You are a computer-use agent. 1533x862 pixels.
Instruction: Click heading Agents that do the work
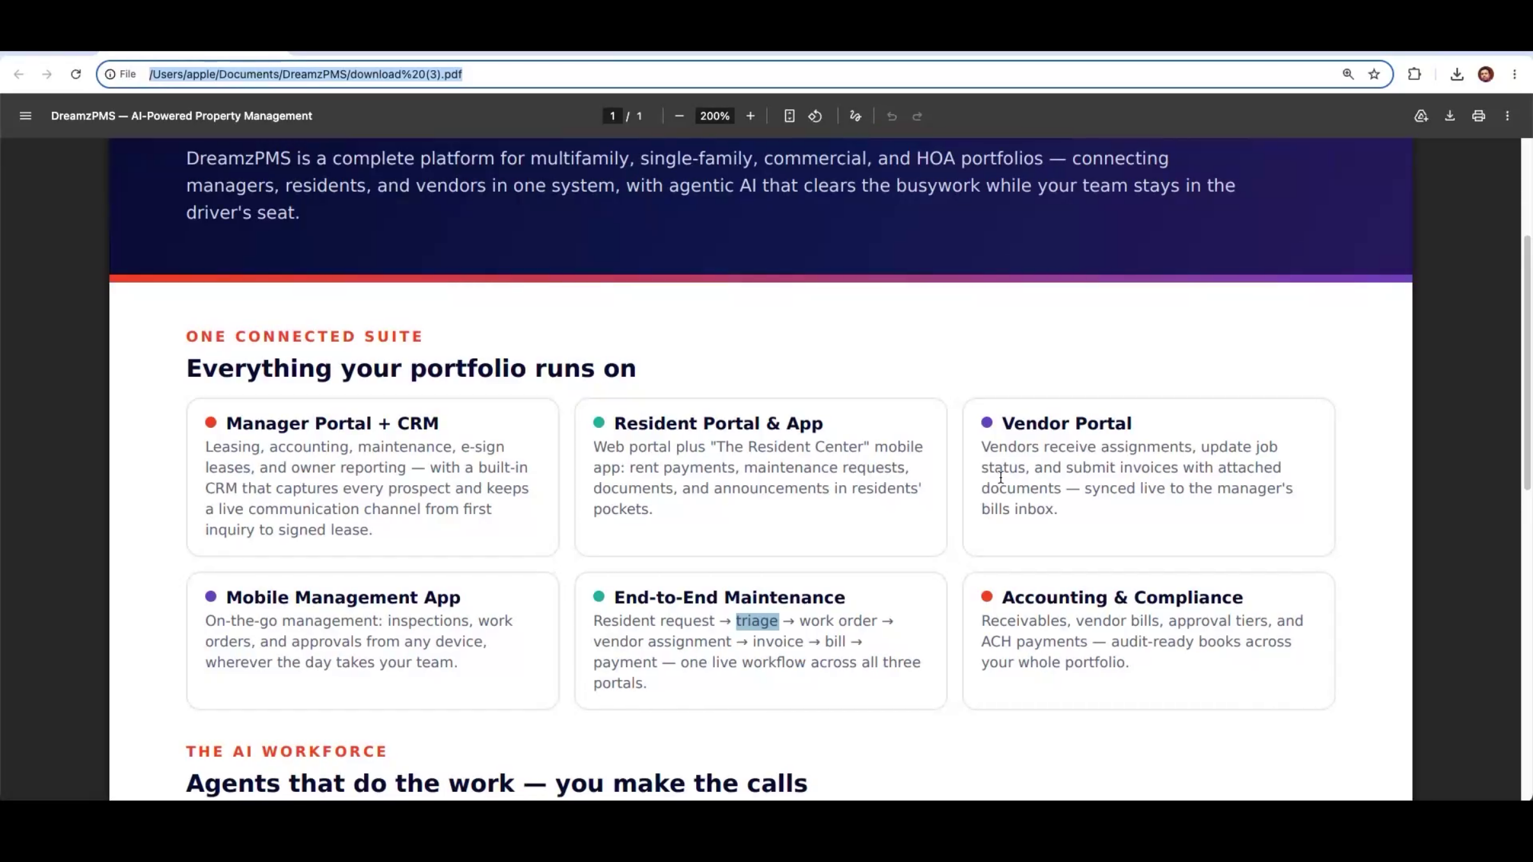pos(496,783)
